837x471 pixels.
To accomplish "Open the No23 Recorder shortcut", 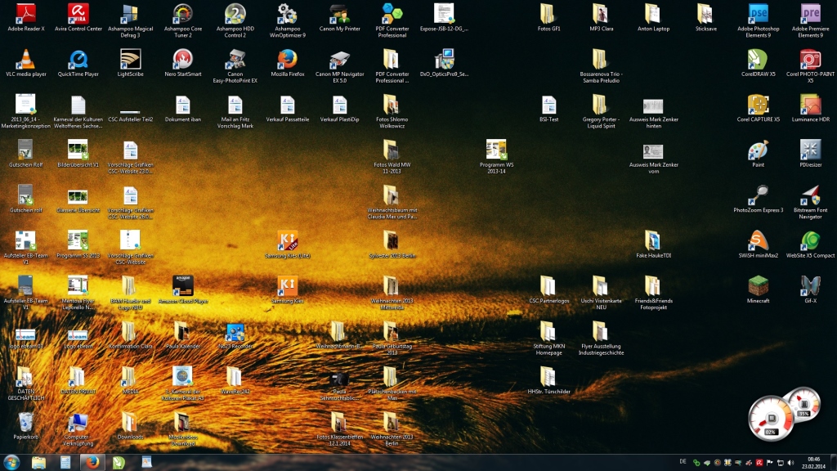I will click(x=235, y=332).
